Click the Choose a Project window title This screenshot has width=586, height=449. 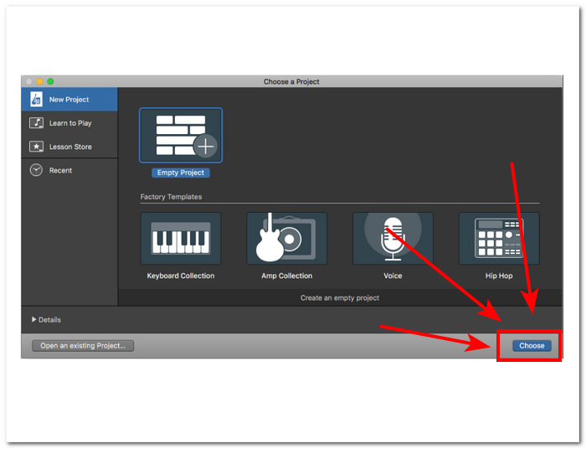[291, 81]
